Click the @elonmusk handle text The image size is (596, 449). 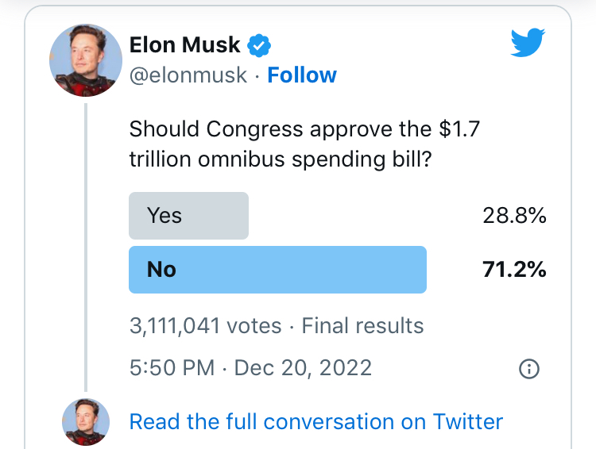point(188,75)
